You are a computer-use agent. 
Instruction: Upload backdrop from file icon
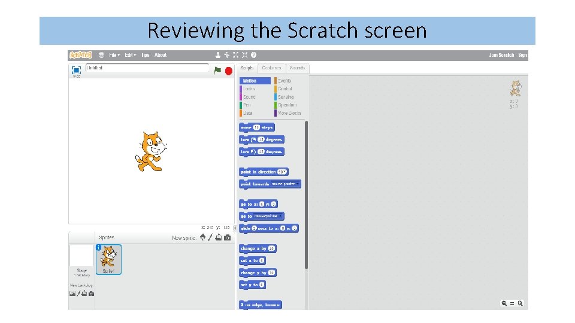tap(84, 294)
